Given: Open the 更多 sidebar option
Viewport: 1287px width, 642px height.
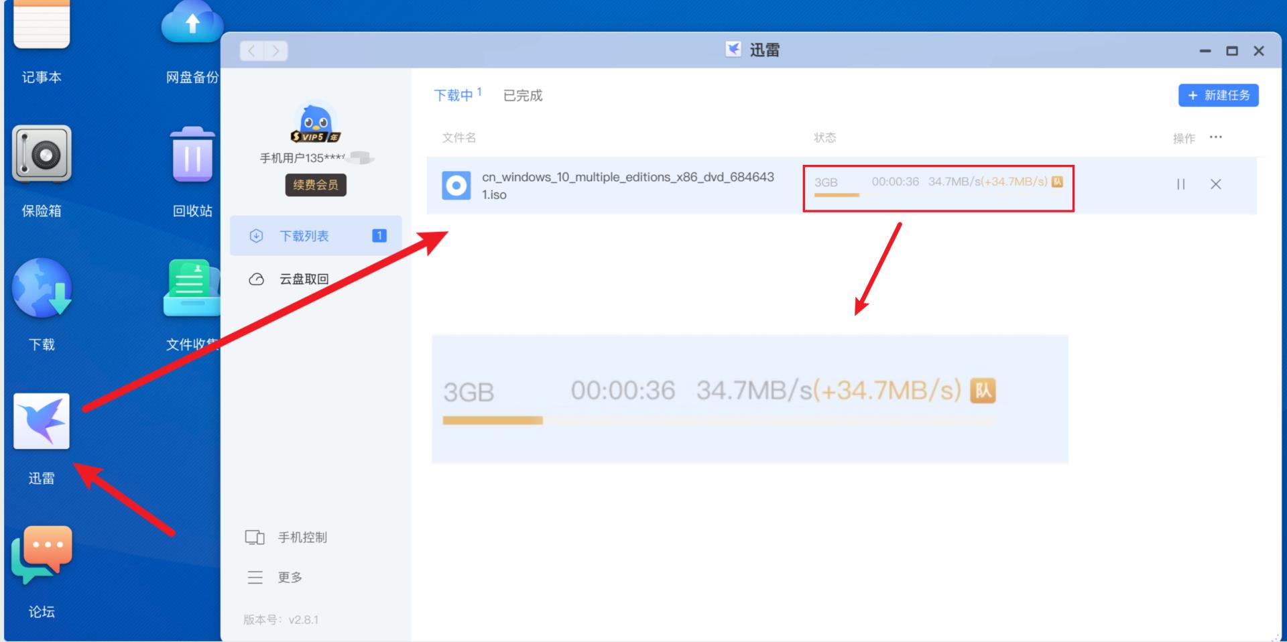Looking at the screenshot, I should coord(288,577).
